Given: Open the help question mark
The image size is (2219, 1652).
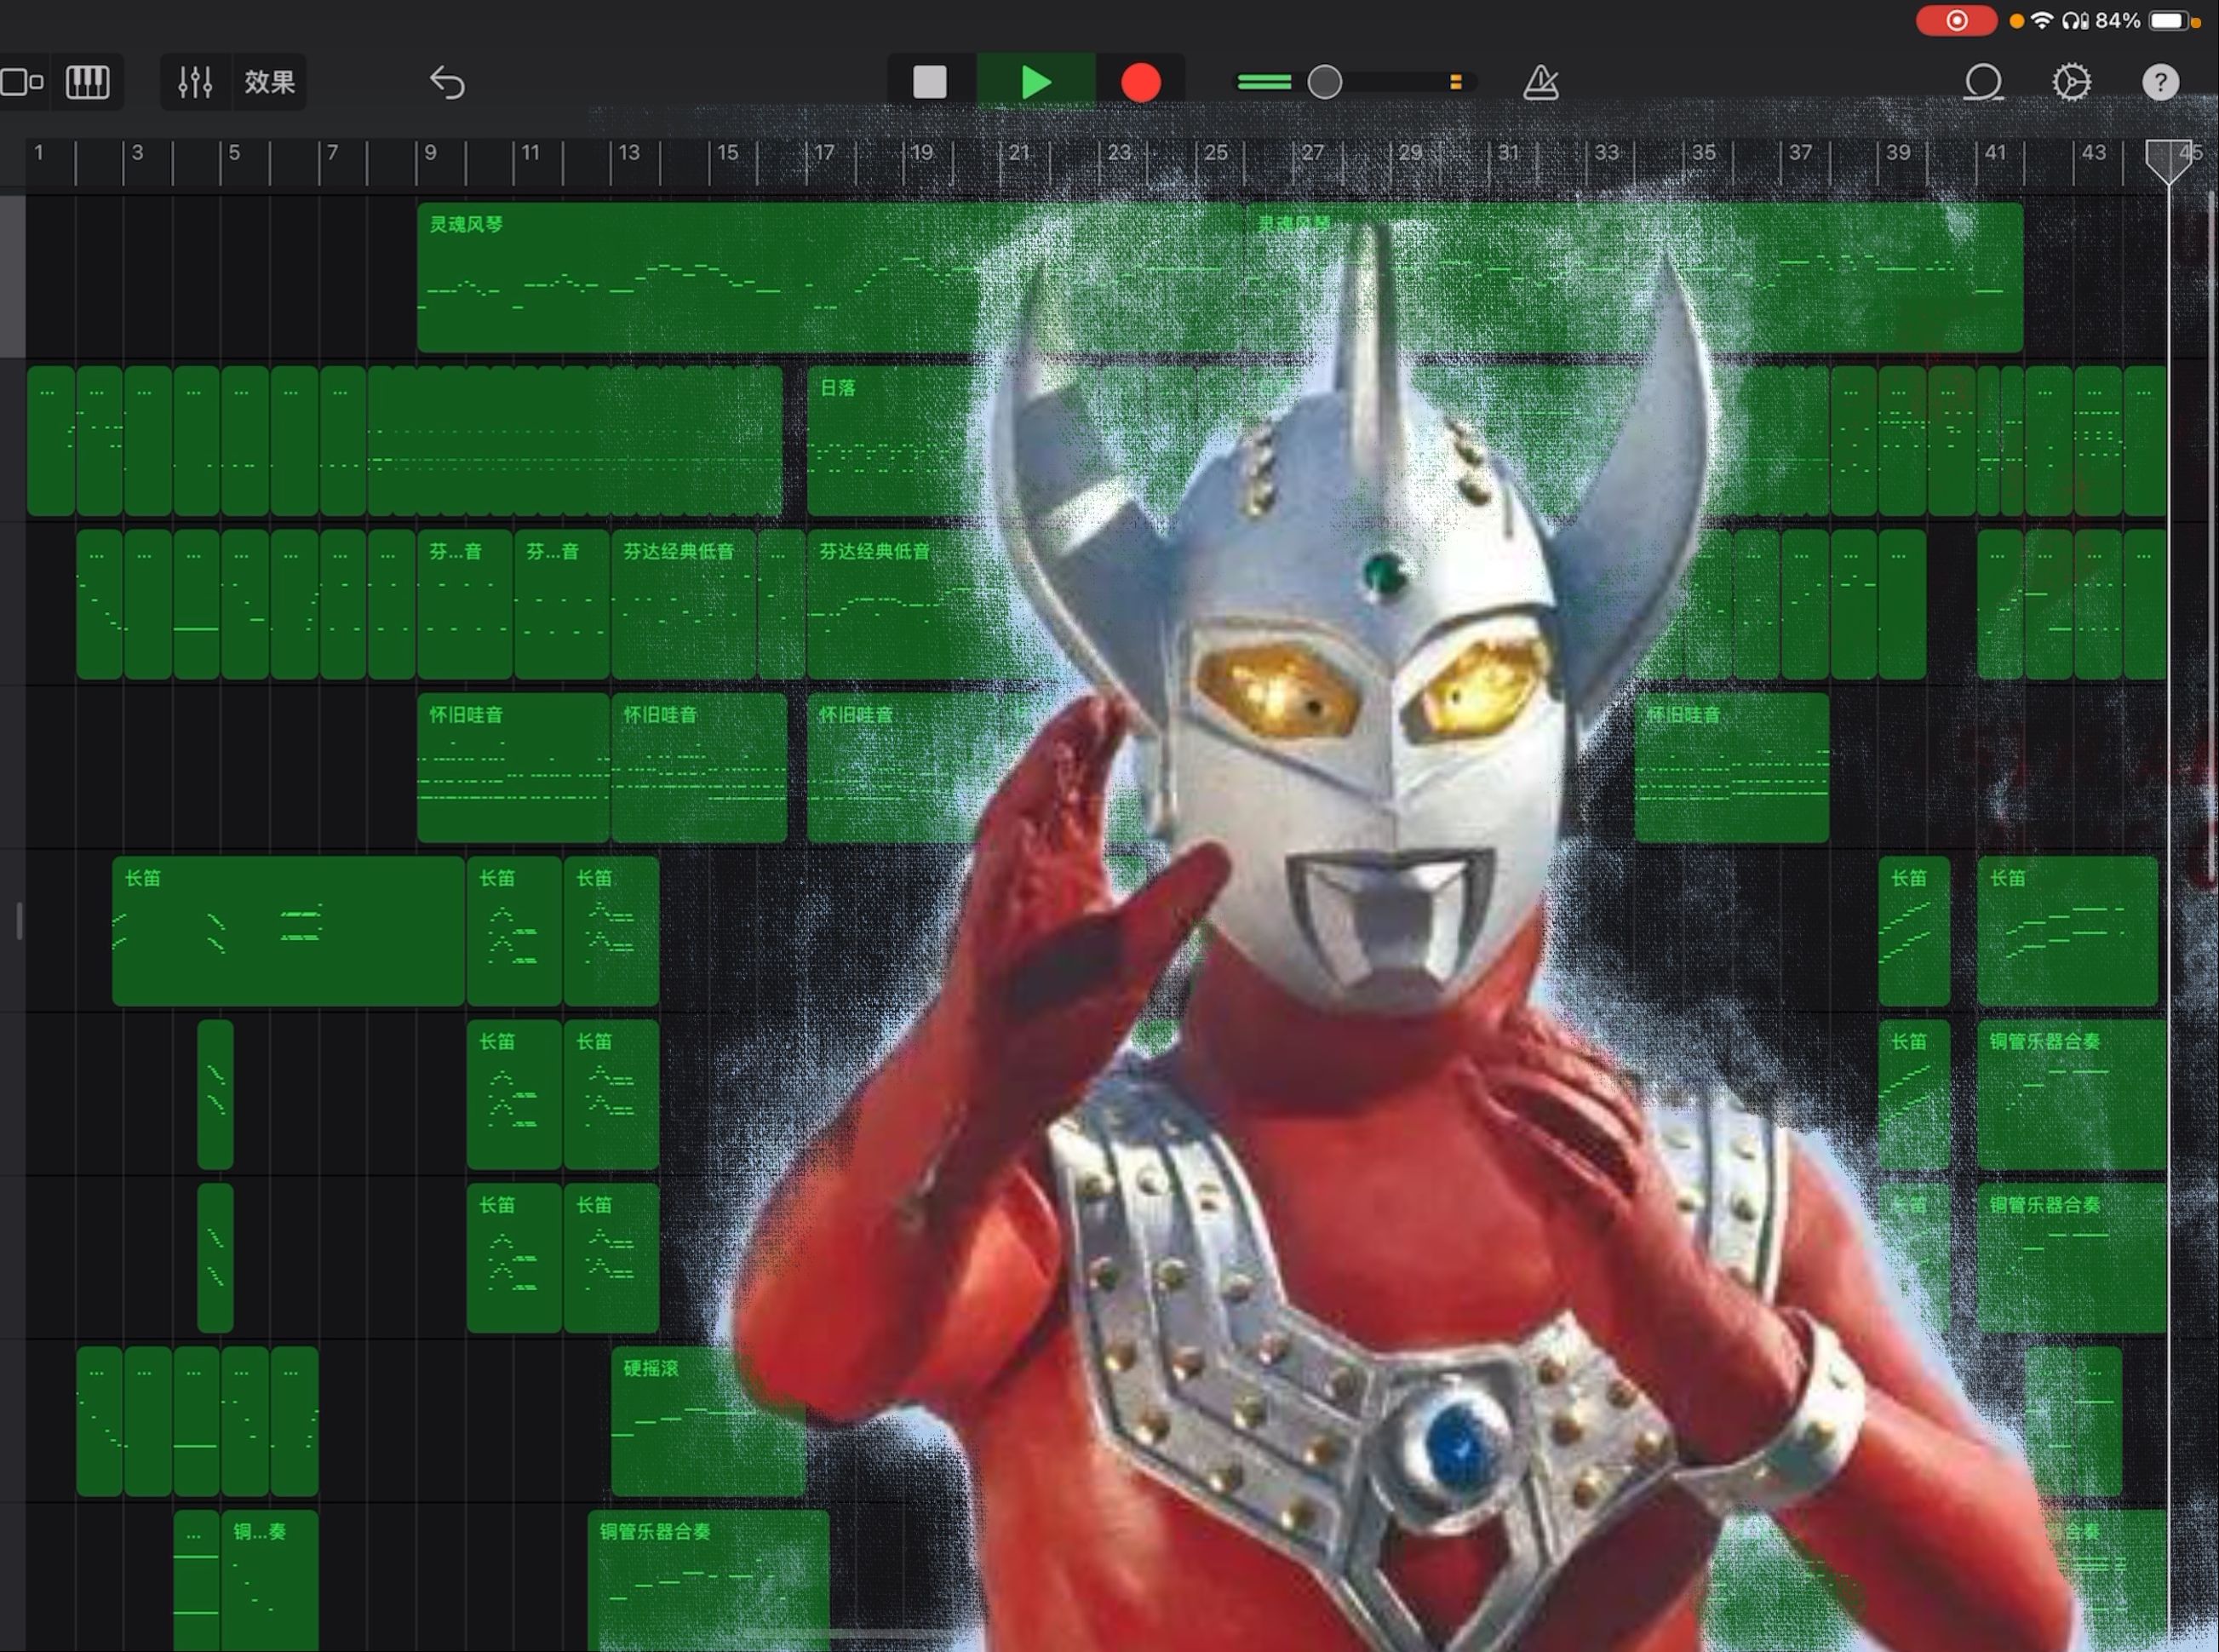Looking at the screenshot, I should [x=2160, y=82].
